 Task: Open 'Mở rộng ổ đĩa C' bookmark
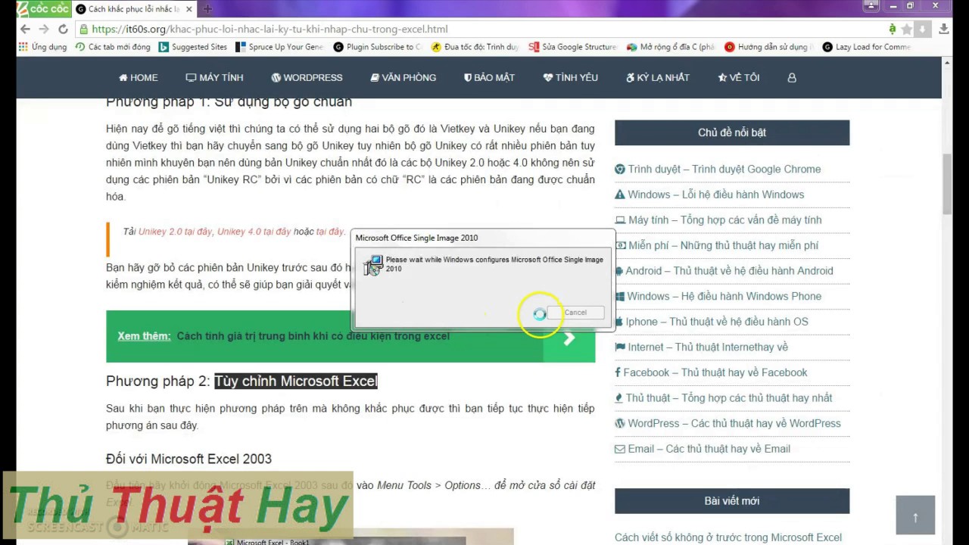click(x=671, y=47)
